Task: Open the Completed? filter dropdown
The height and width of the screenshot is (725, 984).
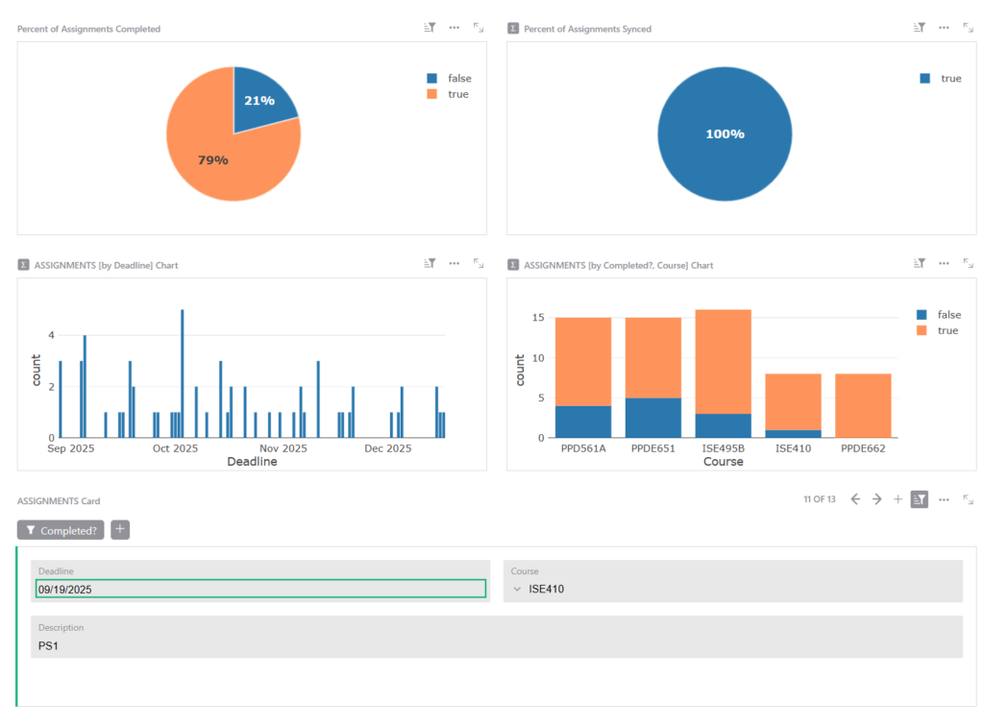Action: 61,530
